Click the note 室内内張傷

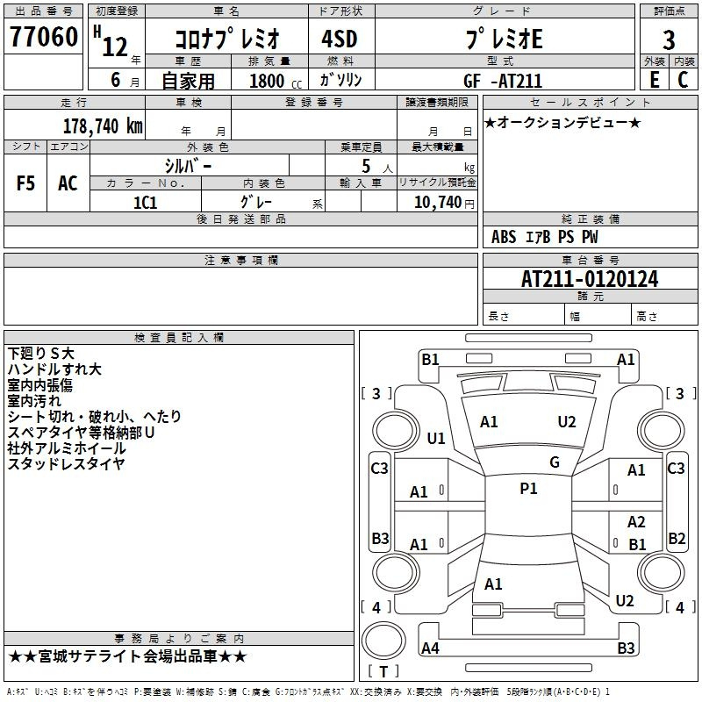pyautogui.click(x=39, y=385)
